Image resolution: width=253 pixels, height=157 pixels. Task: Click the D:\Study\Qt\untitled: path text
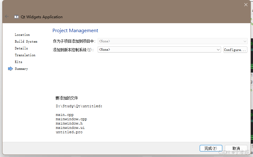coord(79,106)
